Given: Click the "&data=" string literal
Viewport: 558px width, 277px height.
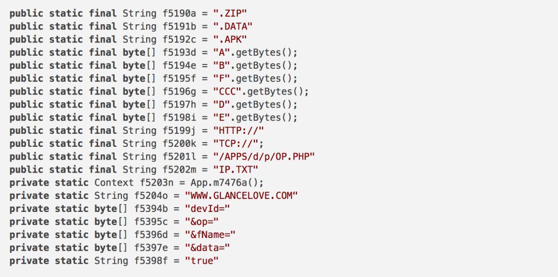Looking at the screenshot, I should tap(208, 248).
